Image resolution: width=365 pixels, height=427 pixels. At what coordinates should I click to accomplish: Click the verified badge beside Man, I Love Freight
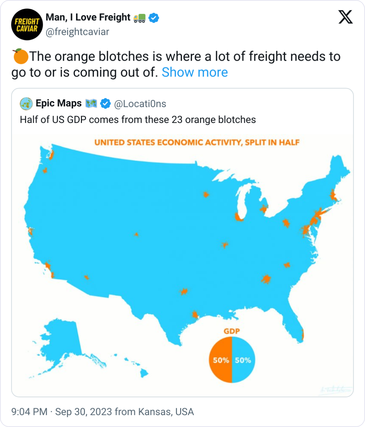(154, 18)
